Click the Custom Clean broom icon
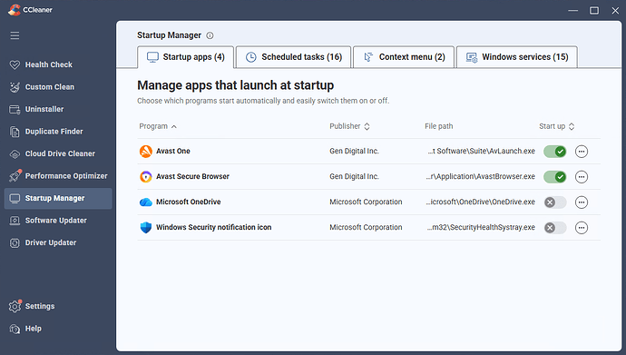Image resolution: width=626 pixels, height=355 pixels. tap(15, 87)
